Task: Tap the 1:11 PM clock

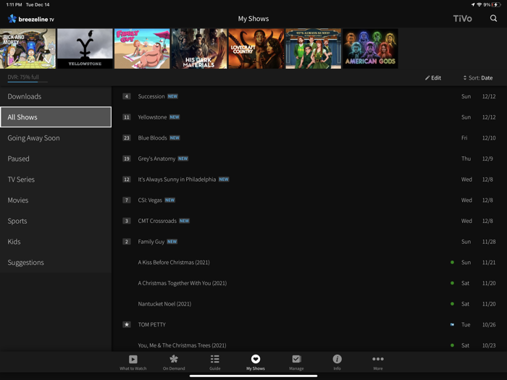Action: [14, 4]
